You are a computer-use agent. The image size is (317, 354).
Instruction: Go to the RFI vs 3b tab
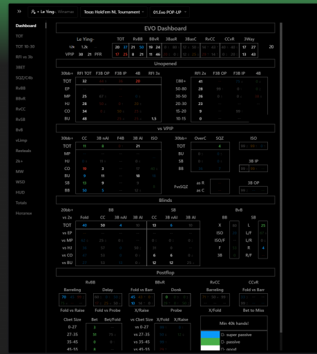[x=24, y=57]
